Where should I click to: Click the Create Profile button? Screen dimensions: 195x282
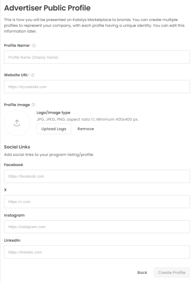(172, 273)
